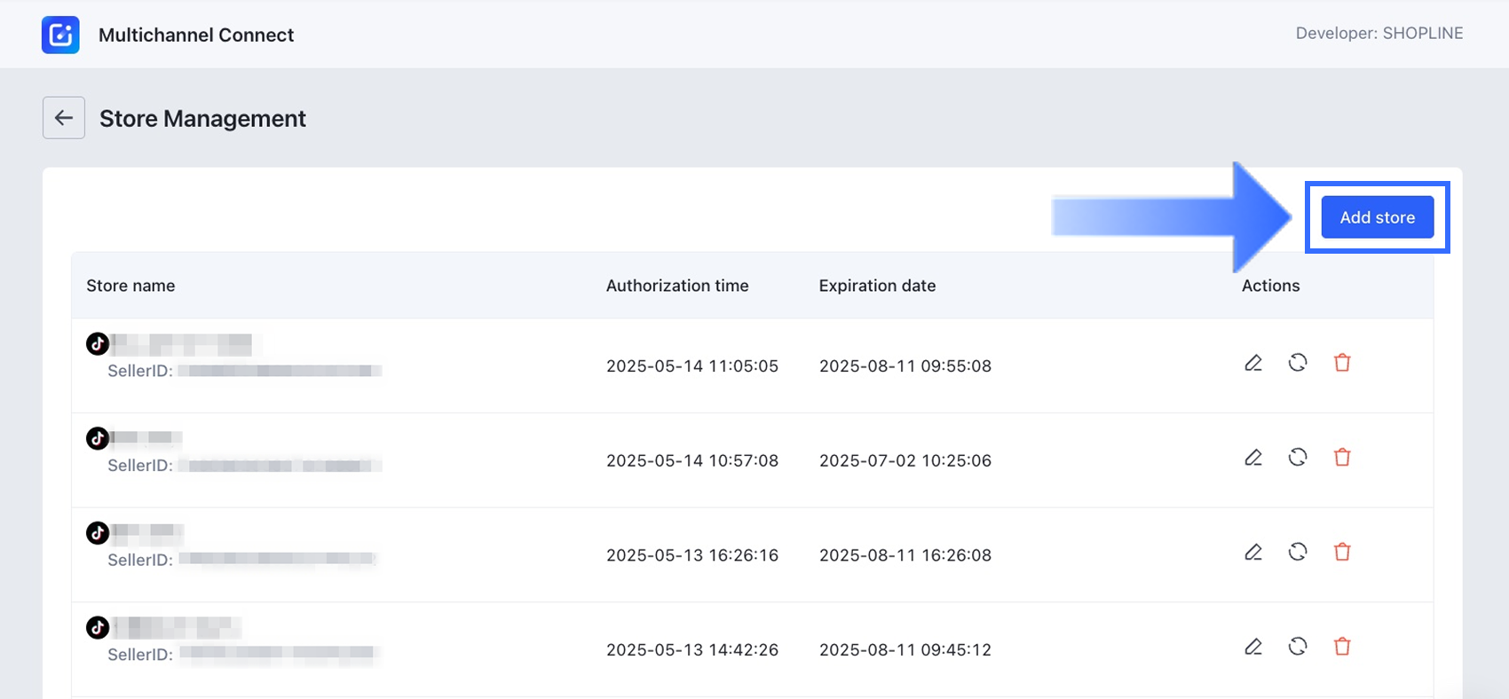The height and width of the screenshot is (699, 1509).
Task: Click the Expiration date column header
Action: pos(877,286)
